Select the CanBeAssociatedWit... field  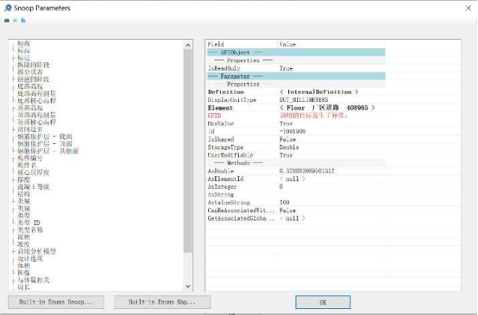(241, 211)
